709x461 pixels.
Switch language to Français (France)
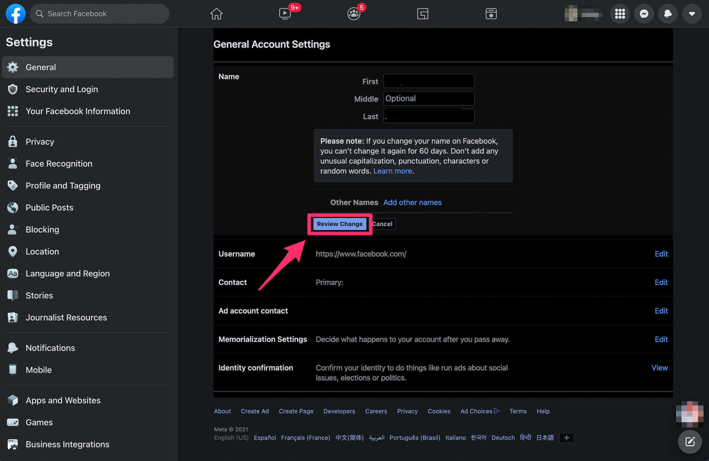pyautogui.click(x=305, y=438)
